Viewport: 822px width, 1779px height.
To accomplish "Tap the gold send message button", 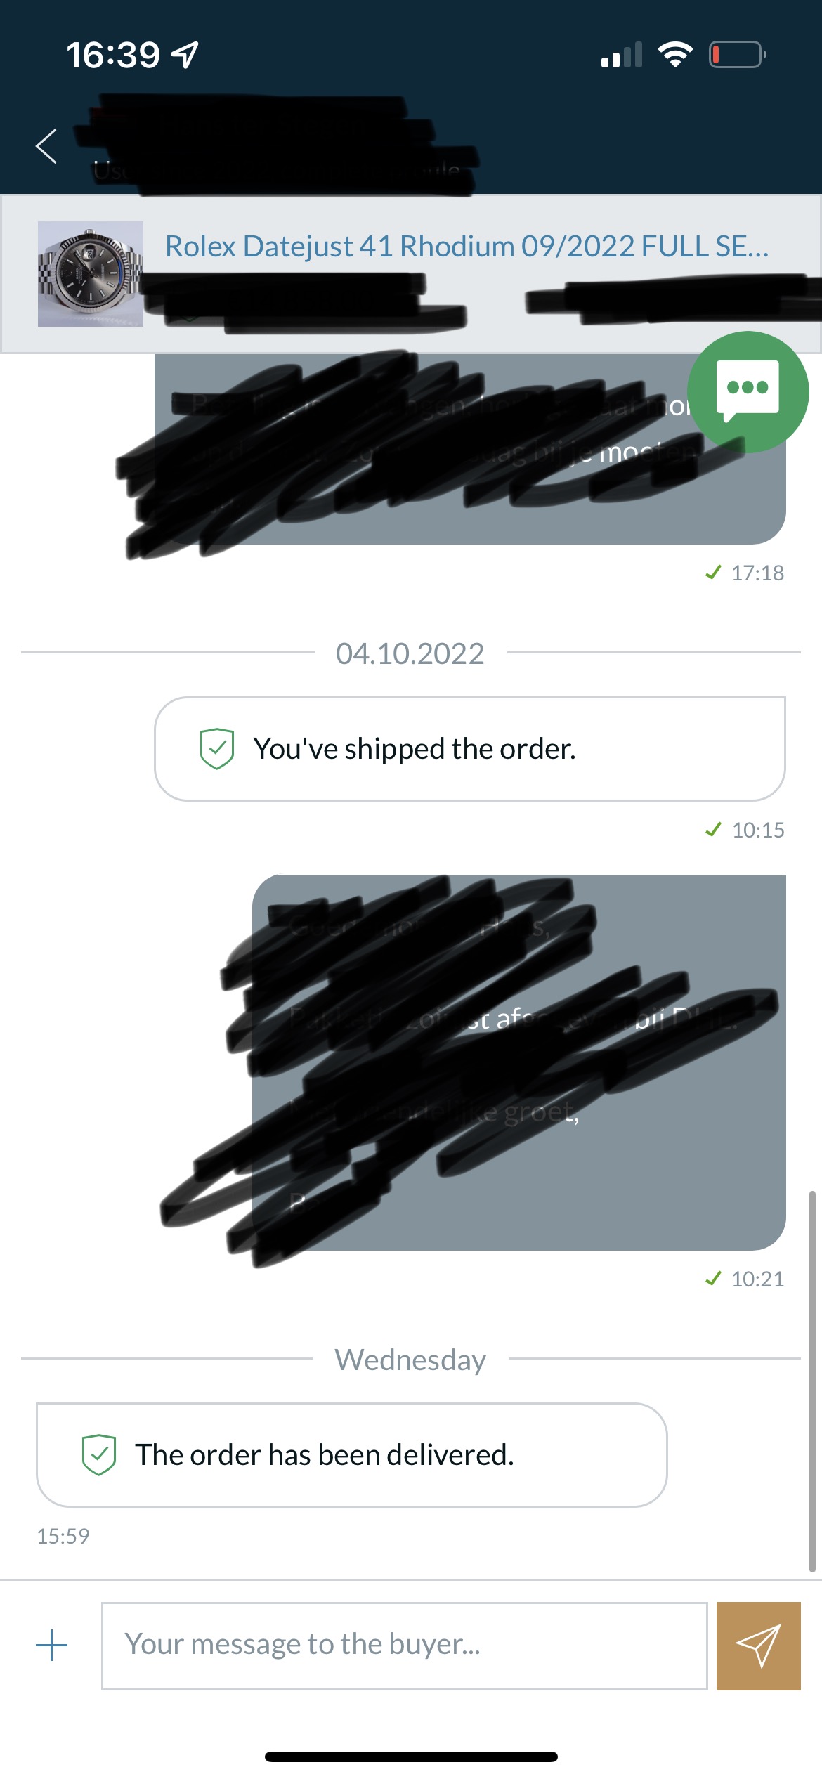I will pyautogui.click(x=758, y=1646).
